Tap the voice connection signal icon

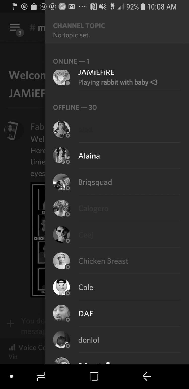pyautogui.click(x=12, y=347)
